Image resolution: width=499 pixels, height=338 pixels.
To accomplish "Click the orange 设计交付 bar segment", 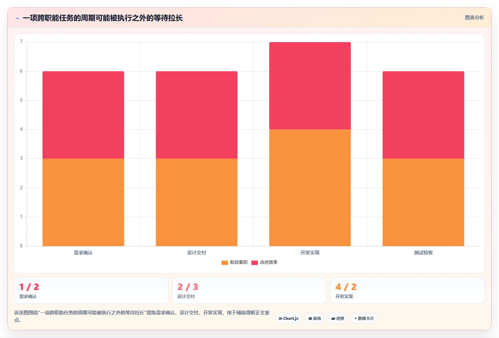I will [x=197, y=202].
